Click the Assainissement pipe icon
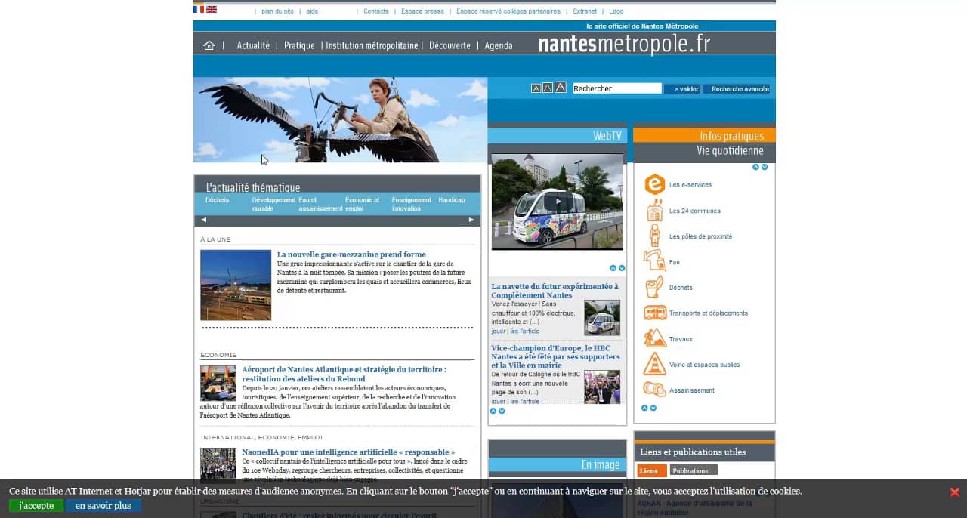 coord(654,390)
